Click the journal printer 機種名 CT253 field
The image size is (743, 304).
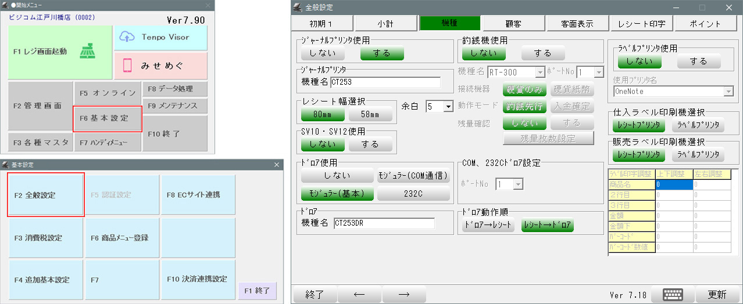tap(385, 82)
